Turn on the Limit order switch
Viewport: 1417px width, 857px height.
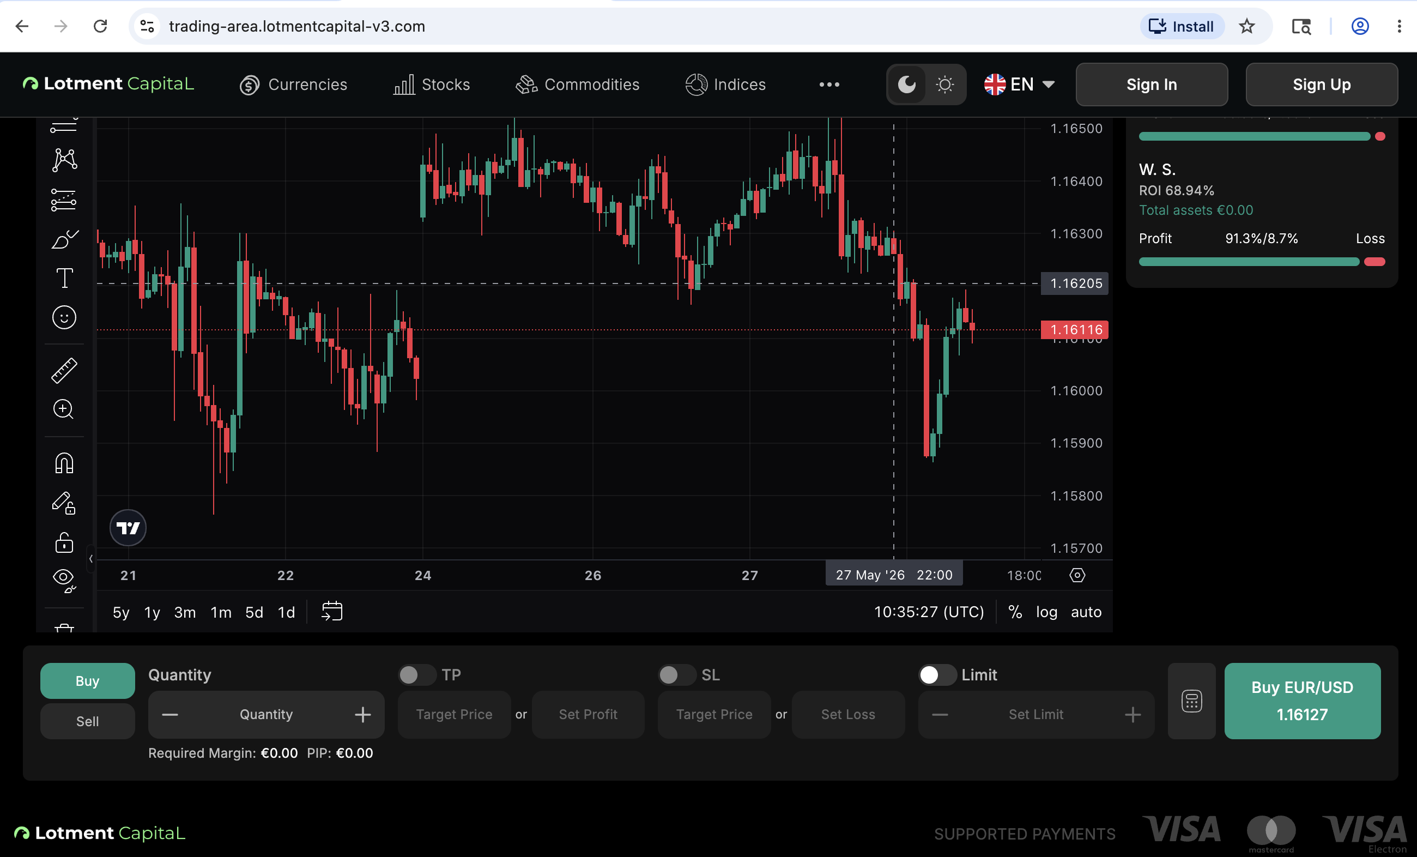[x=937, y=675]
